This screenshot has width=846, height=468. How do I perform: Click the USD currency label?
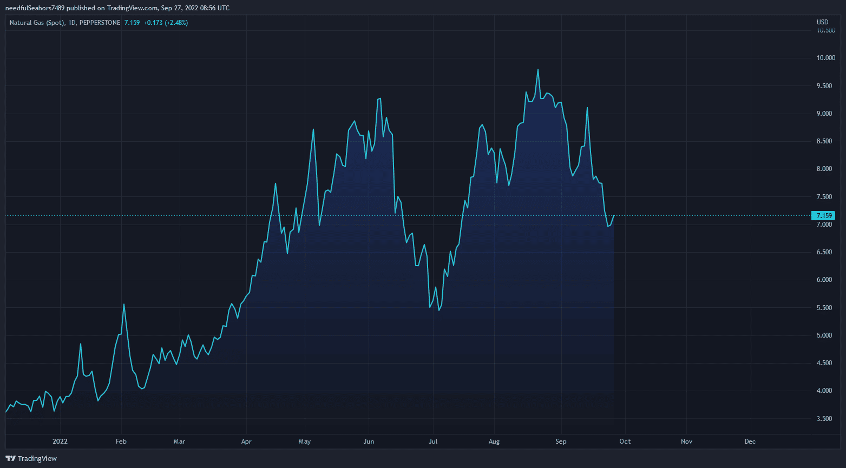coord(822,22)
